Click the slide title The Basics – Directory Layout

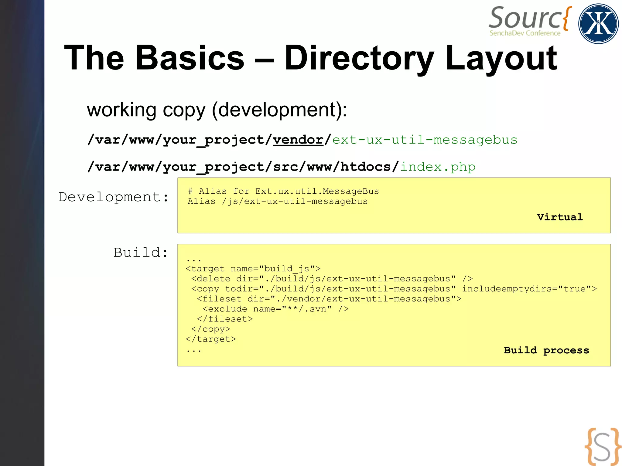tap(310, 58)
